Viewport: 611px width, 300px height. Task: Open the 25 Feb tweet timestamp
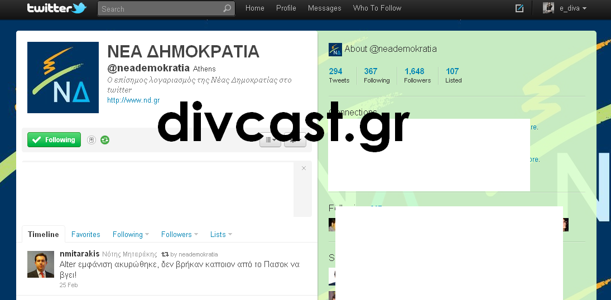(x=69, y=285)
